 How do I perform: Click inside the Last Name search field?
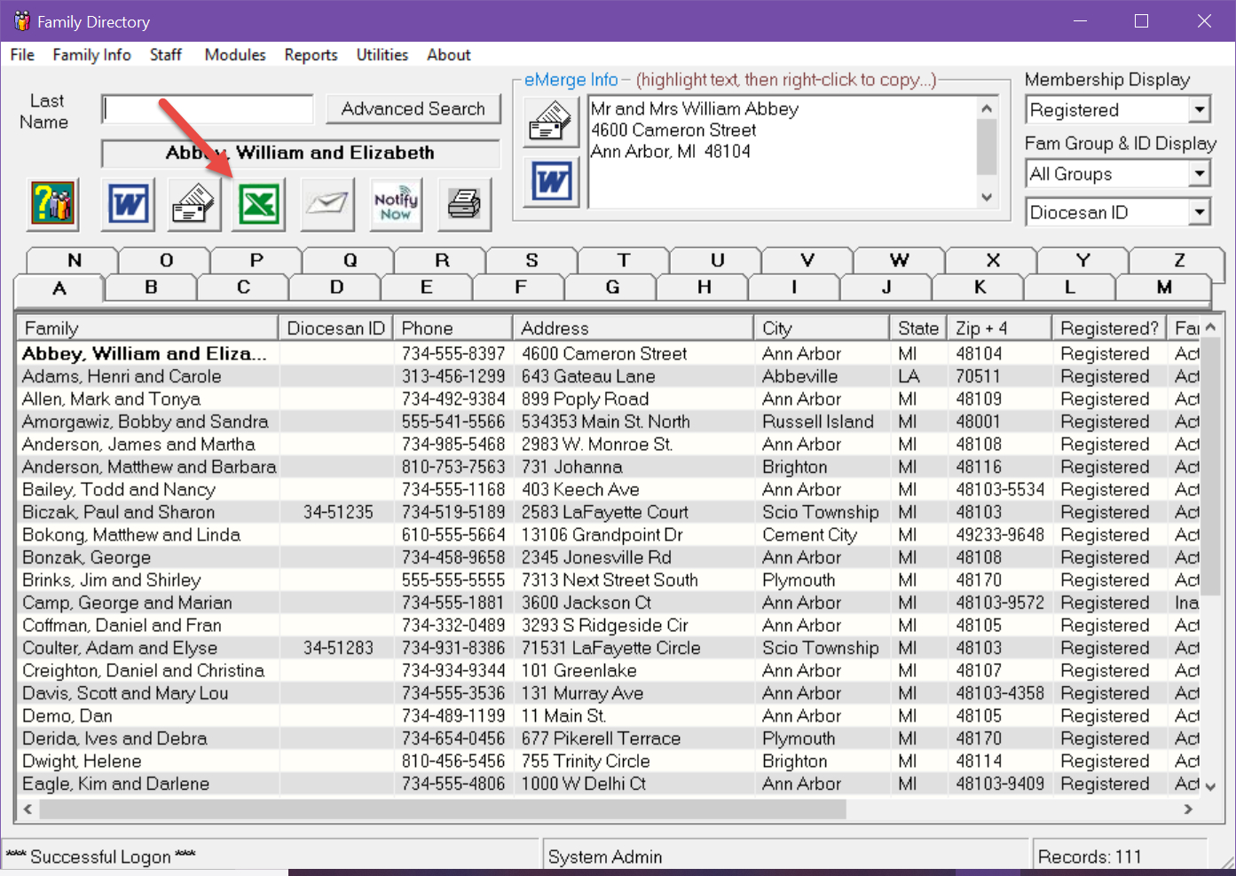[x=207, y=108]
